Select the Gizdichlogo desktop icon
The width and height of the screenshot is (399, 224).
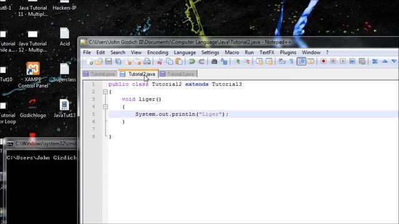(33, 108)
